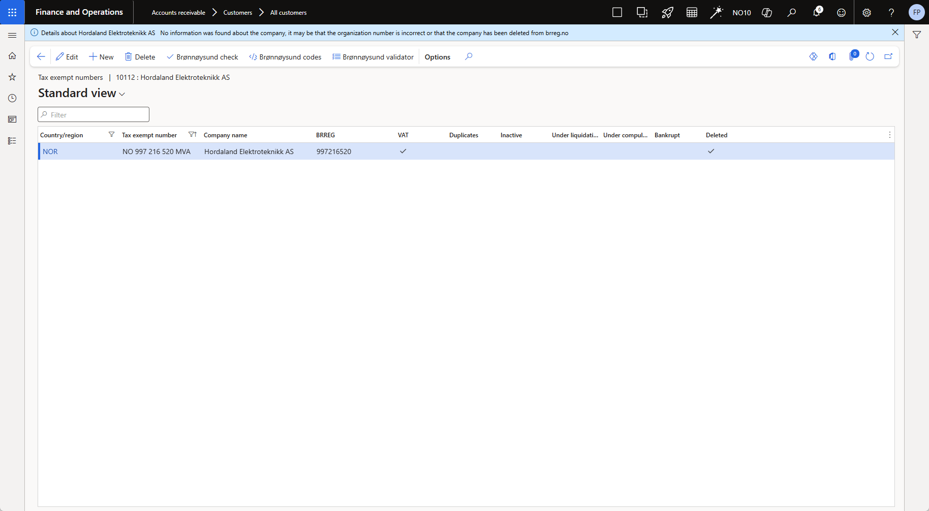The image size is (929, 511).
Task: Search the action pane with the magnifier
Action: 469,56
